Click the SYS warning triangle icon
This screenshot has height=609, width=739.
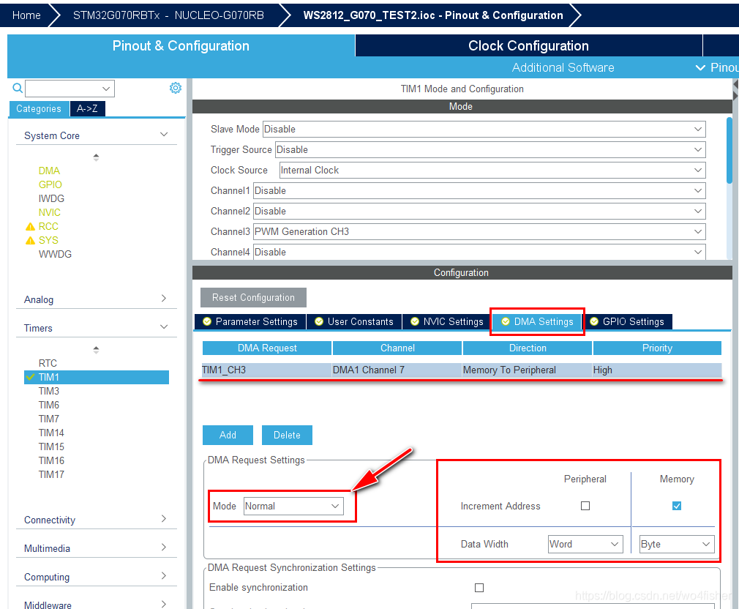coord(30,240)
